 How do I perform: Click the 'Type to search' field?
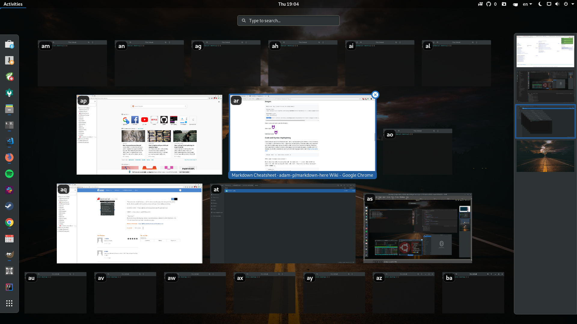[288, 21]
